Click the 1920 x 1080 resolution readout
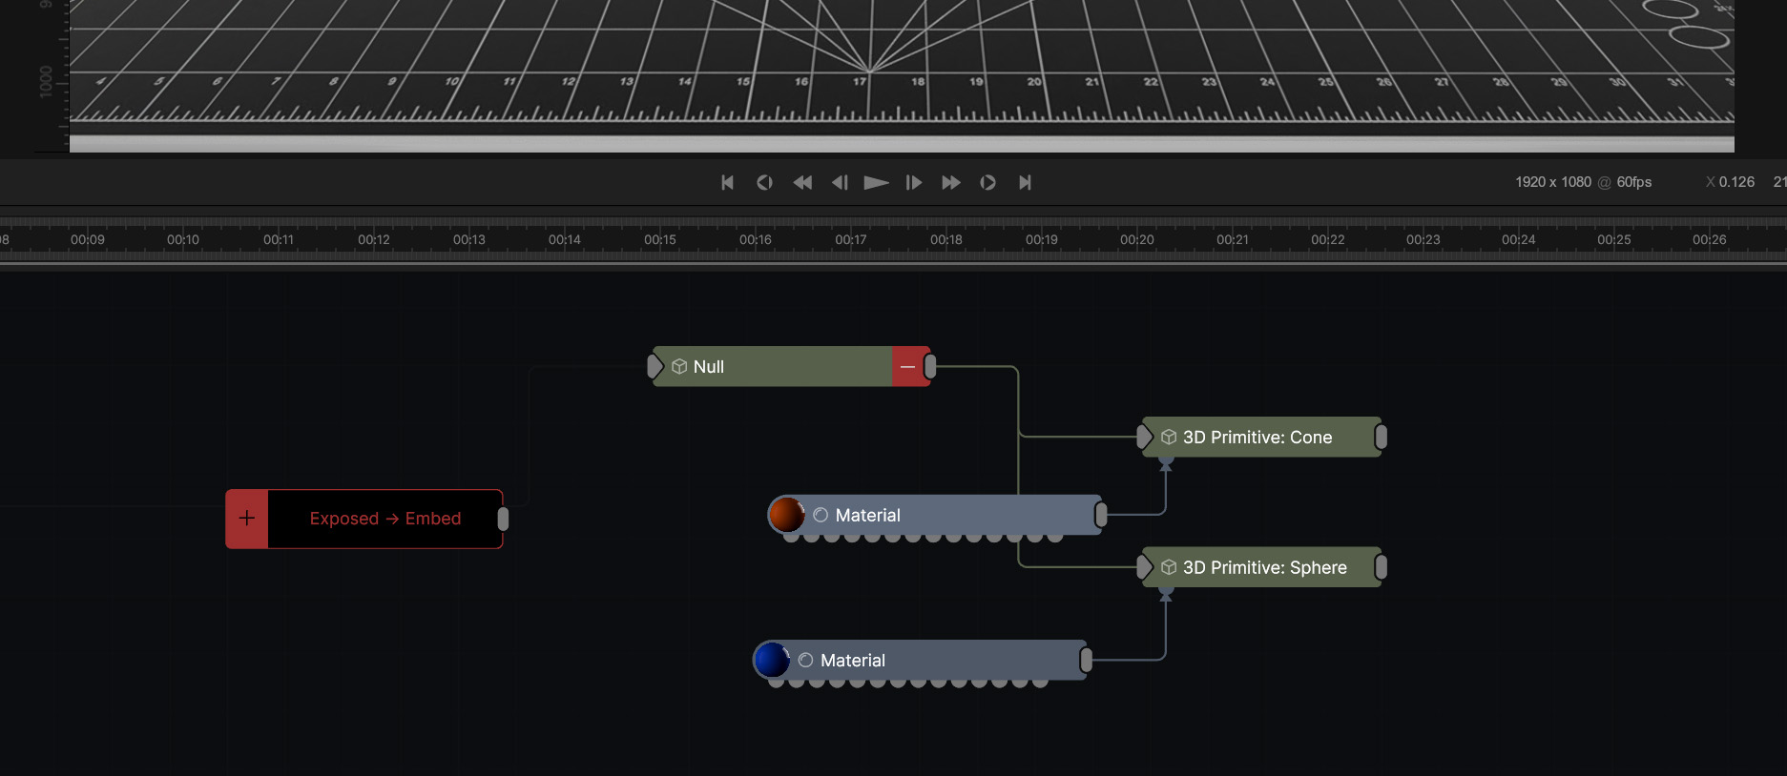The height and width of the screenshot is (776, 1787). (x=1552, y=182)
